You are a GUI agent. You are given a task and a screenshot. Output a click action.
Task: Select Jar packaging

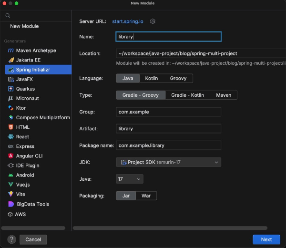(126, 196)
